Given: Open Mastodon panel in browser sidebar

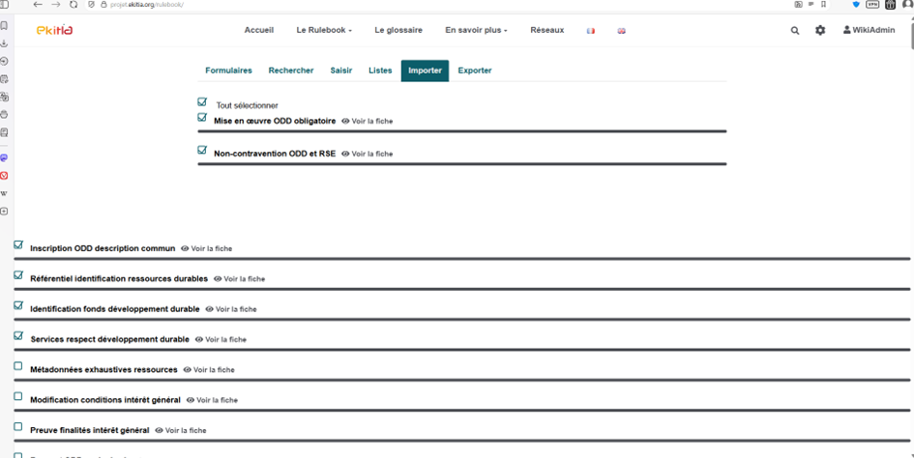Looking at the screenshot, I should tap(5, 157).
